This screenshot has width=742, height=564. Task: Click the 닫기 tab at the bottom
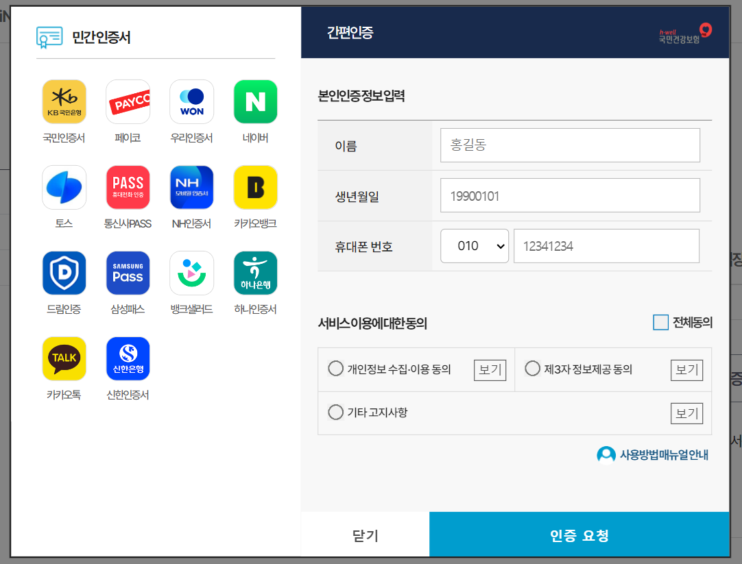[x=364, y=535]
